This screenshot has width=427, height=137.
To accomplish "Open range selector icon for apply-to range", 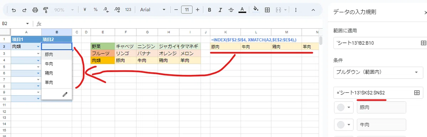I will (423, 43).
